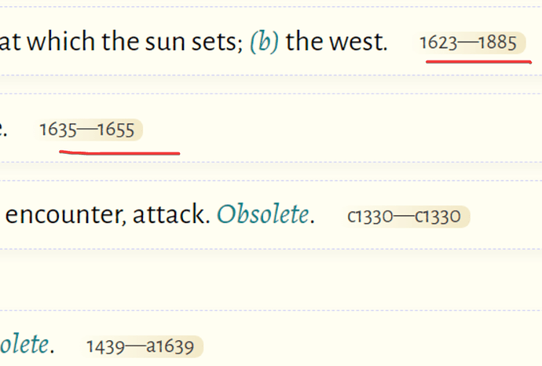The image size is (542, 366).
Task: Click the year 1655 in the second badge
Action: tap(115, 130)
